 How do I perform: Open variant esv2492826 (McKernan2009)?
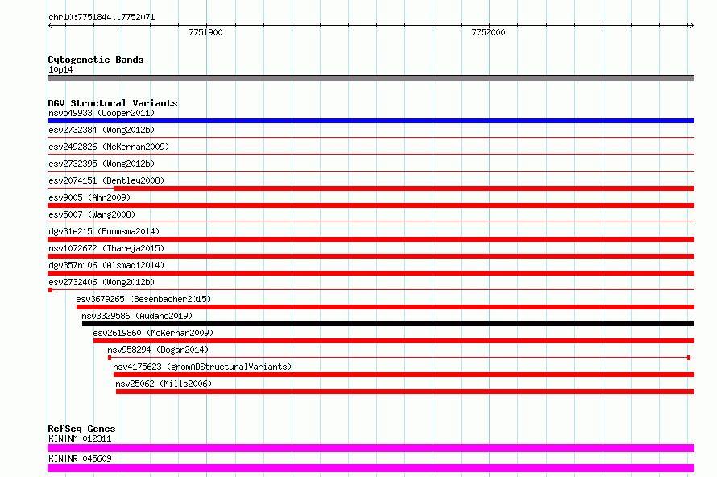(109, 147)
